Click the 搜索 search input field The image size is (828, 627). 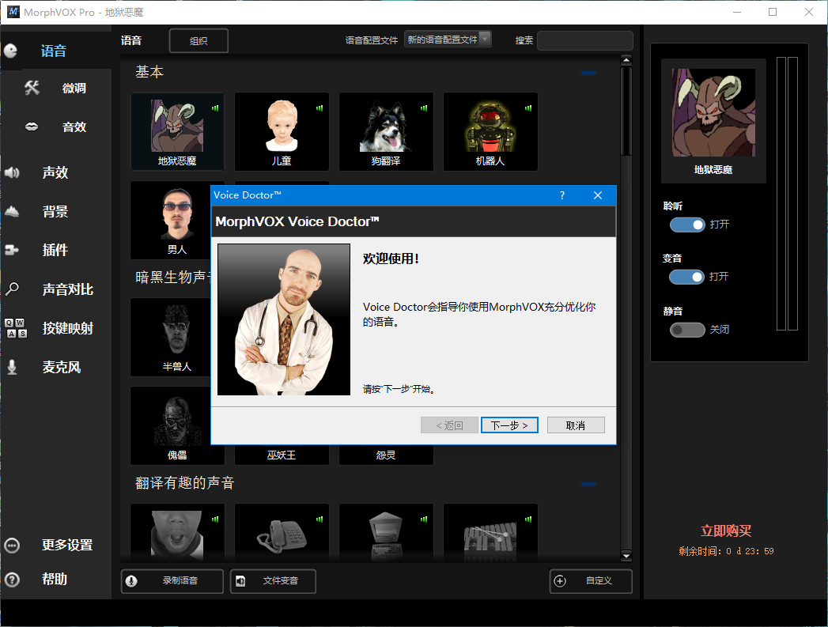(585, 40)
